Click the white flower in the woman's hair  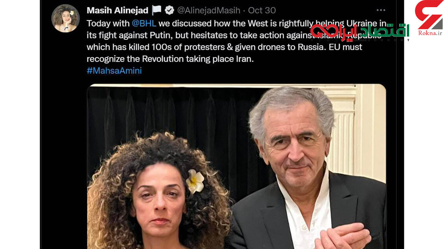[x=195, y=181]
